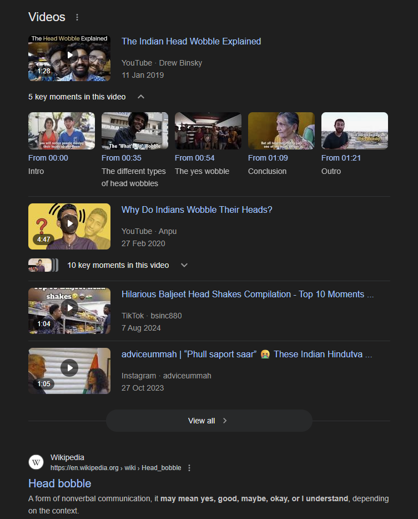The width and height of the screenshot is (418, 519).
Task: Click the '27 Oct 2023' date text
Action: pyautogui.click(x=143, y=388)
